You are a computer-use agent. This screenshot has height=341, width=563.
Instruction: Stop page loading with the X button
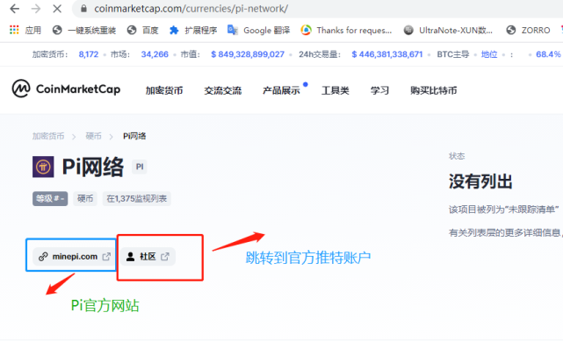[x=57, y=9]
